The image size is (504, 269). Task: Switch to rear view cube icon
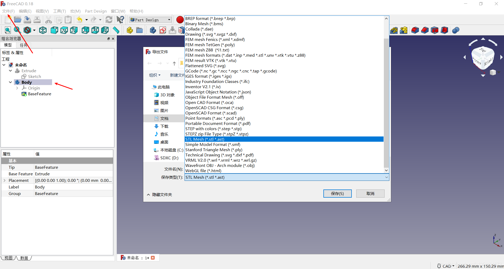click(x=85, y=30)
